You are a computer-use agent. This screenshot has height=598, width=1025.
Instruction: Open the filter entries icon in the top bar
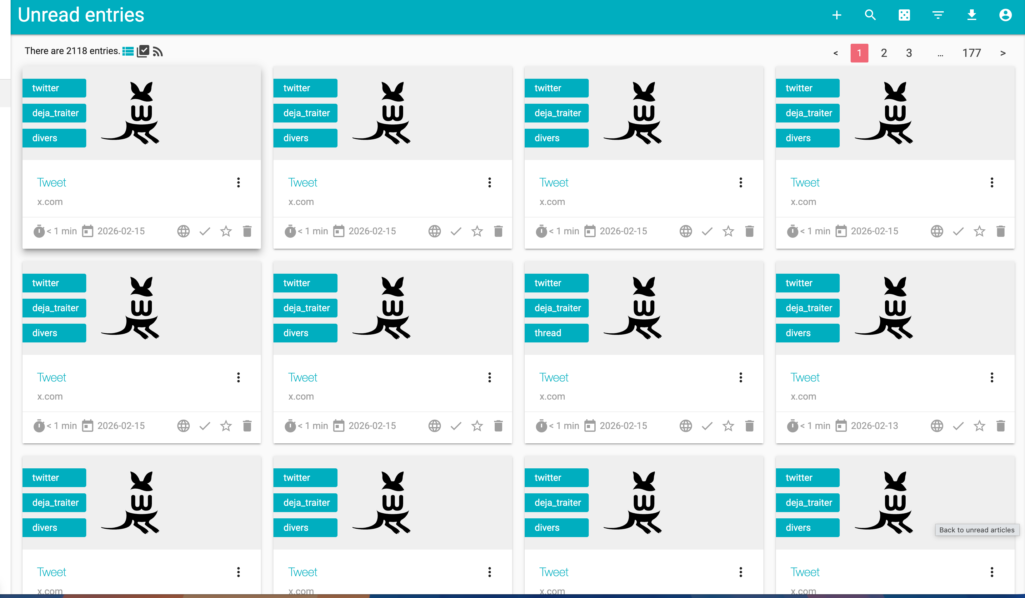coord(937,15)
